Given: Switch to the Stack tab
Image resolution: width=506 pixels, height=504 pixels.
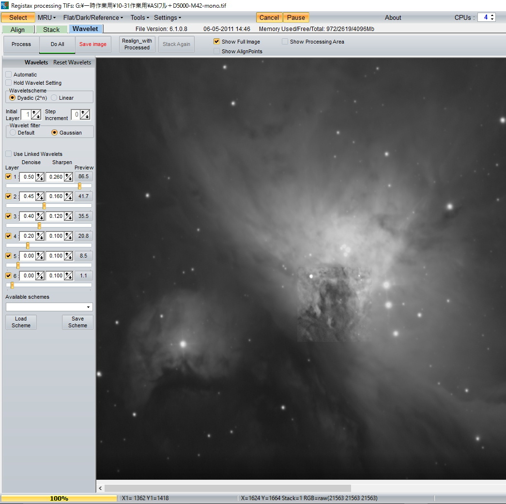Looking at the screenshot, I should [x=52, y=30].
